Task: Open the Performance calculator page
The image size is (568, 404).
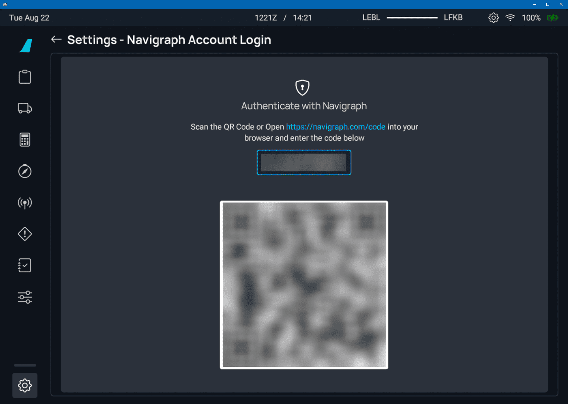Action: 25,140
